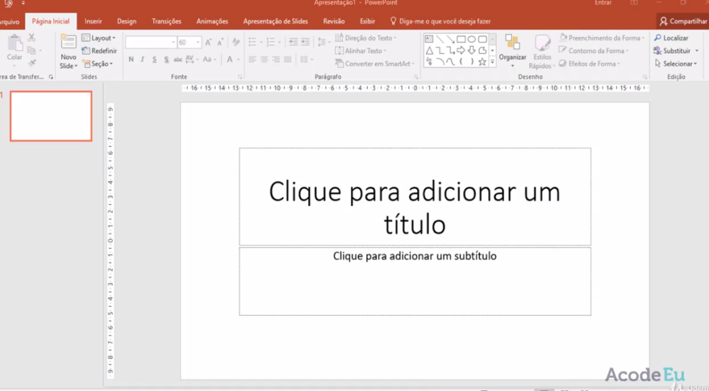Increase font size with larger A icon
The image size is (709, 391).
pos(208,42)
